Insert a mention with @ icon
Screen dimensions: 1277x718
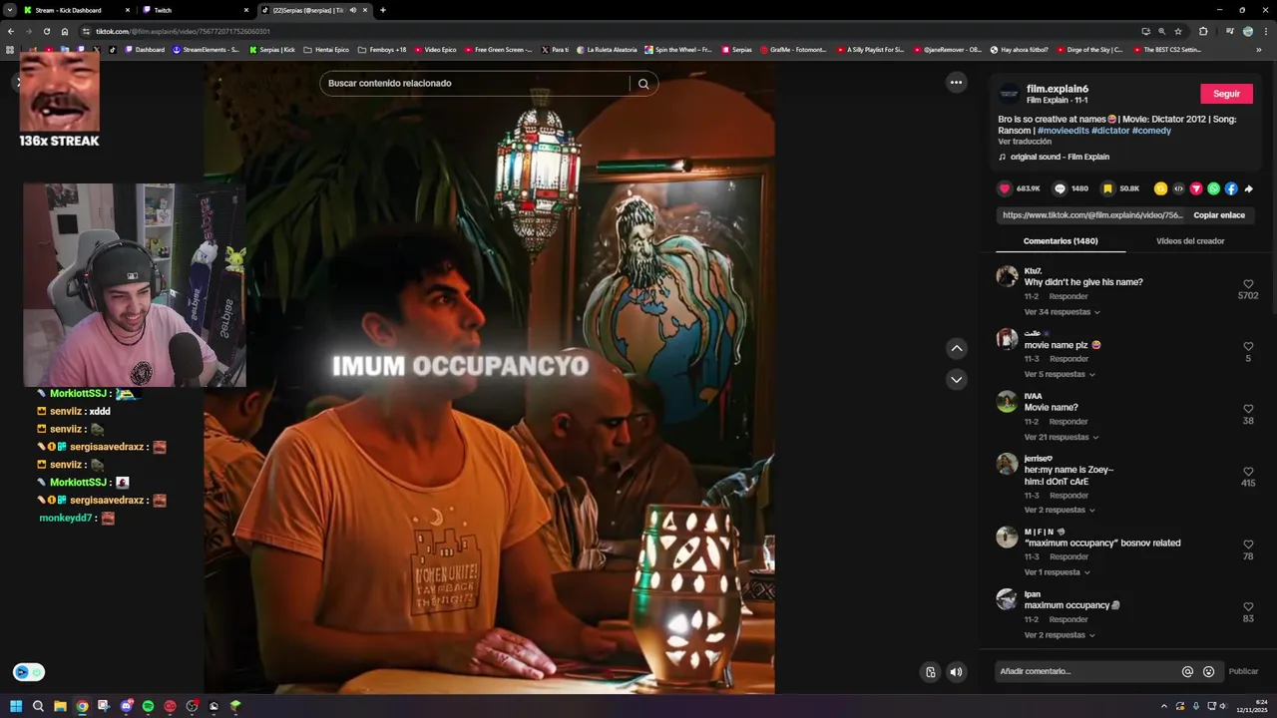[1187, 671]
